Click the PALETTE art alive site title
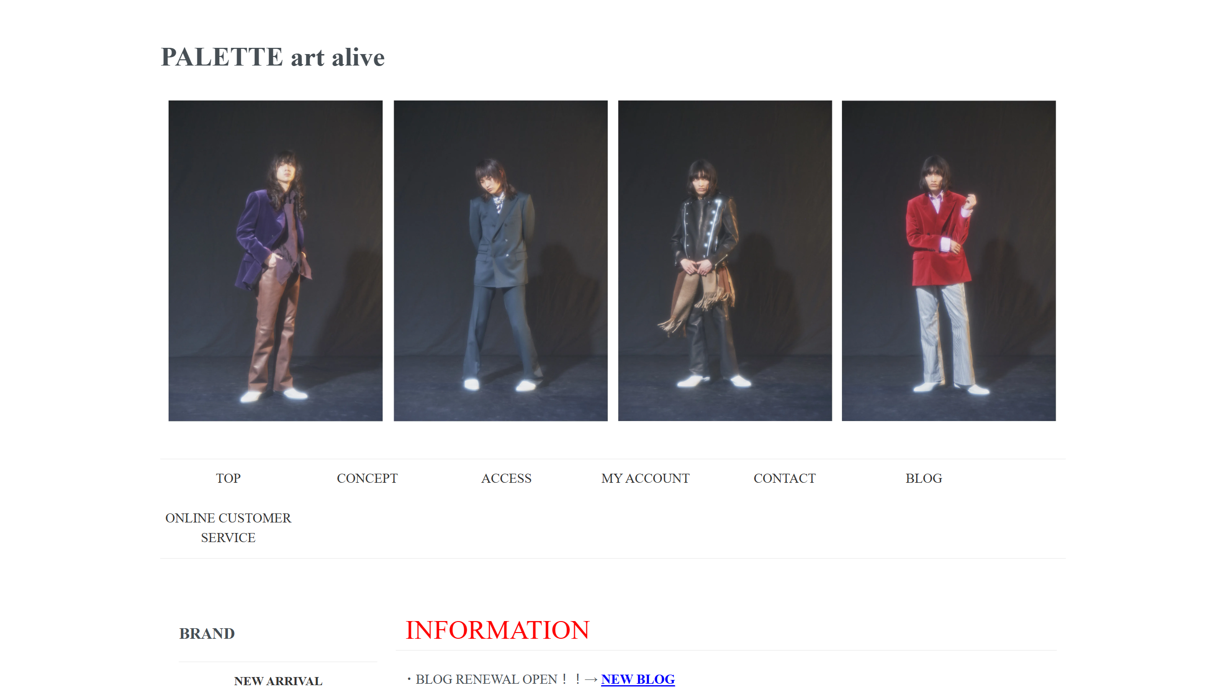1226x689 pixels. pos(272,57)
